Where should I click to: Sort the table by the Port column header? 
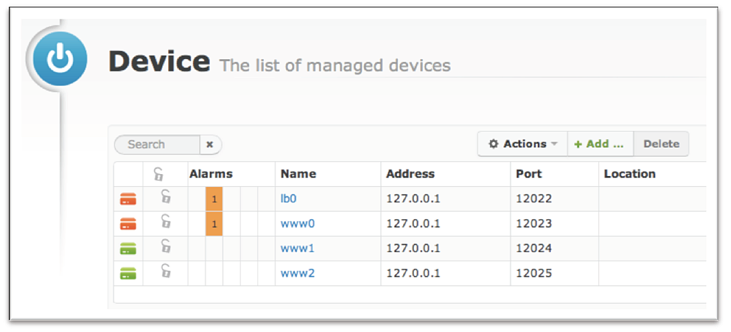pyautogui.click(x=528, y=174)
